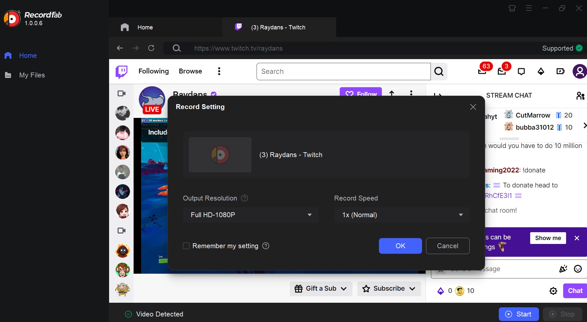
Task: Open chat settings gear icon
Action: click(x=553, y=291)
